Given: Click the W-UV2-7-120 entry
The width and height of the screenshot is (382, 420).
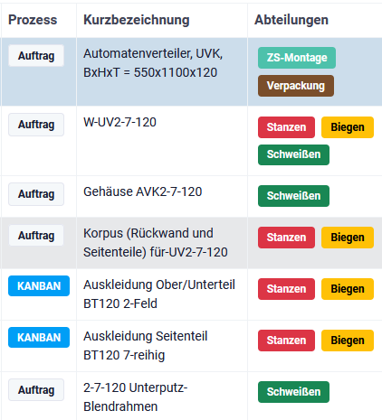Looking at the screenshot, I should pos(119,122).
